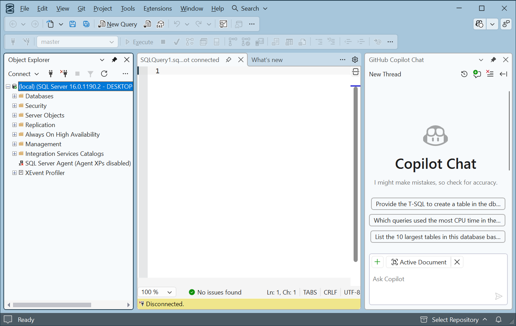Click the Display Estimated Execution Plan icon
The height and width of the screenshot is (326, 516).
190,42
